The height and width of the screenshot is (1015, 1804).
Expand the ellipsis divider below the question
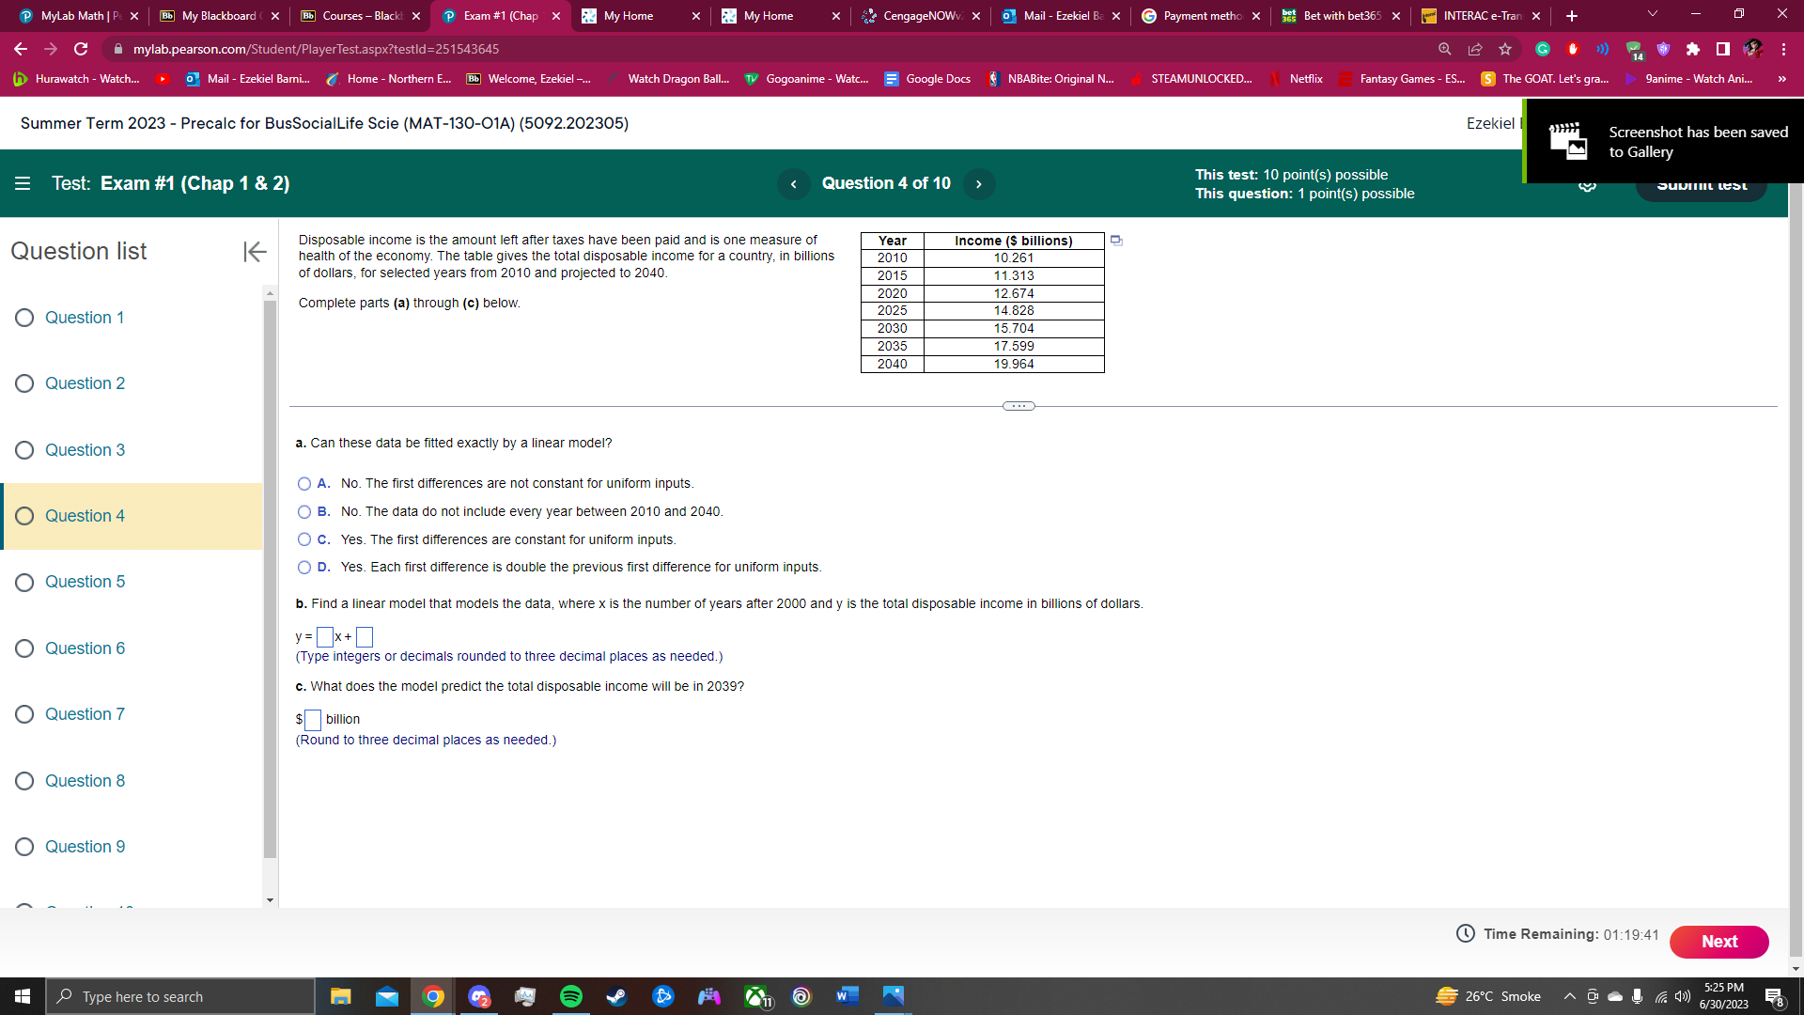pyautogui.click(x=1018, y=405)
